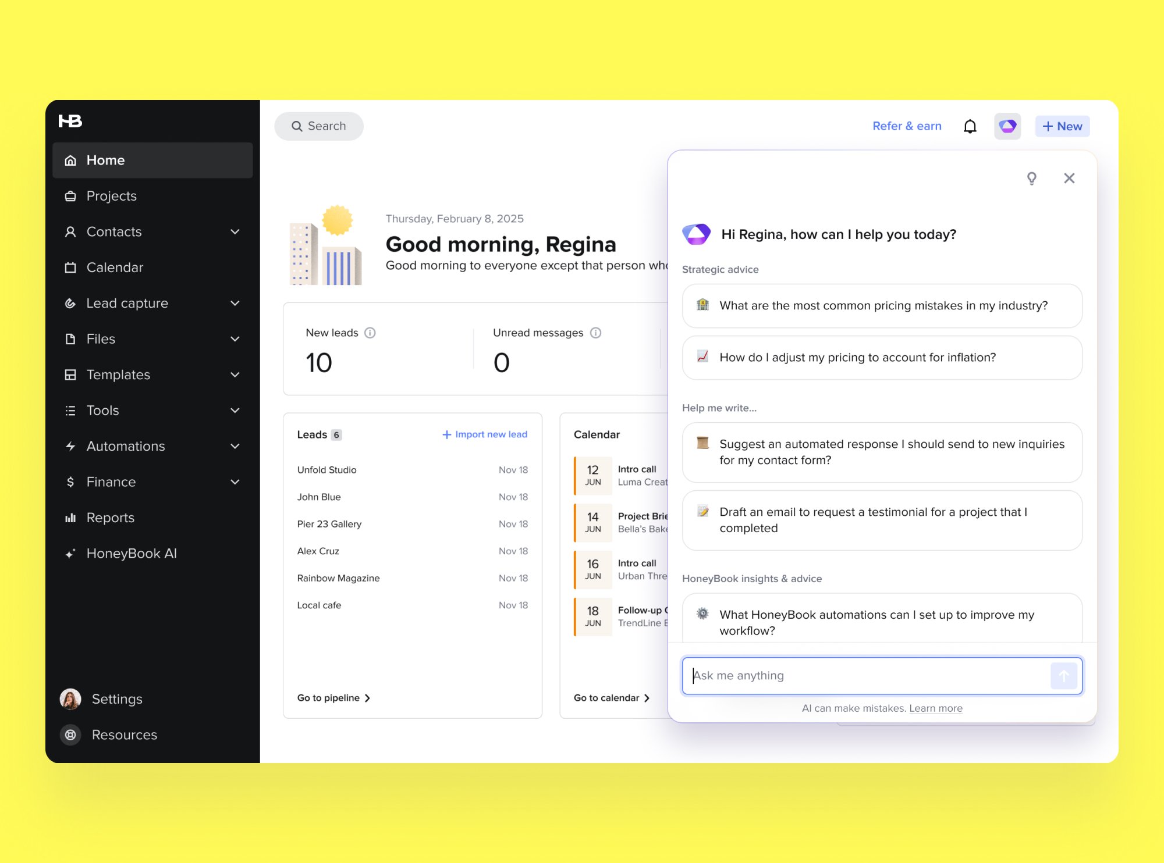Click the Projects briefcase icon

(x=70, y=196)
